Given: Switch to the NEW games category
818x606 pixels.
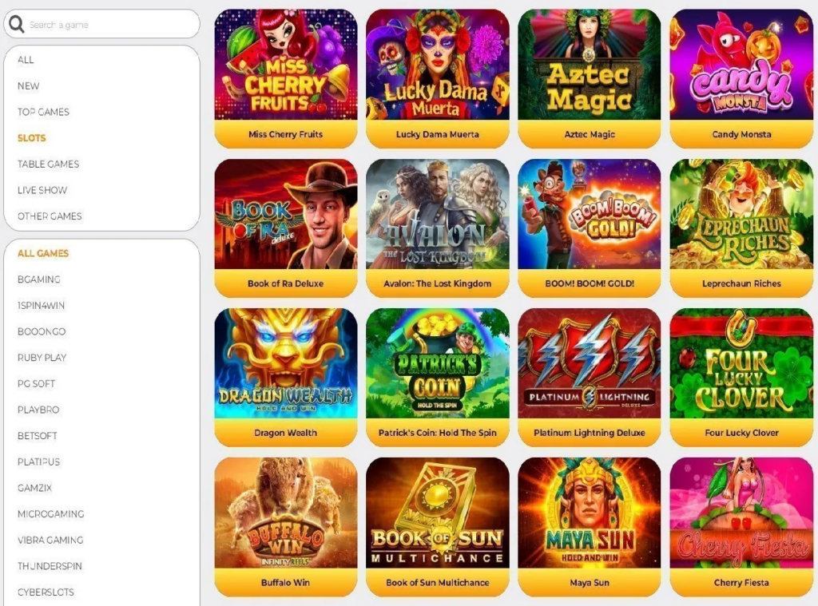Looking at the screenshot, I should [29, 86].
